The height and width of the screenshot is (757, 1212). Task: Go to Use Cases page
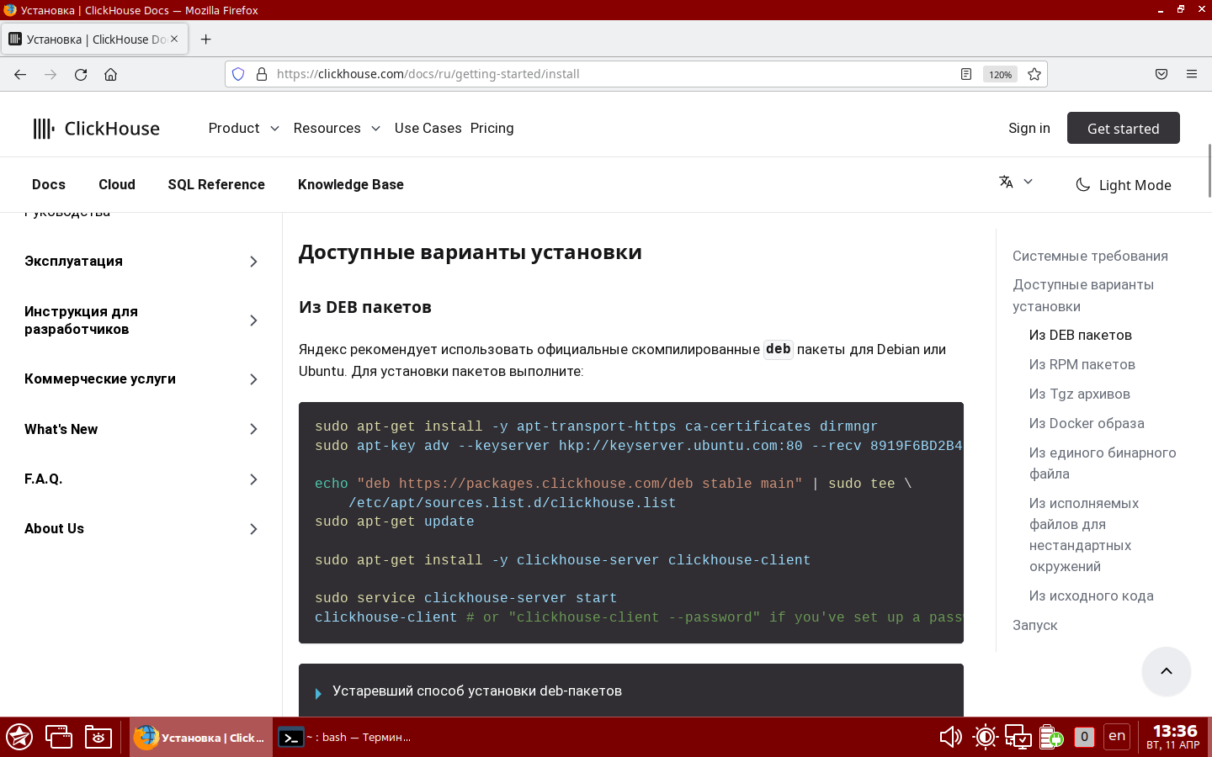[428, 128]
